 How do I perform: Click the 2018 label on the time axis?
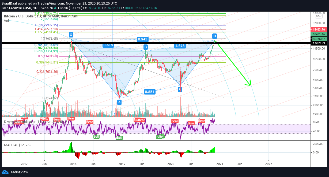point(73,163)
